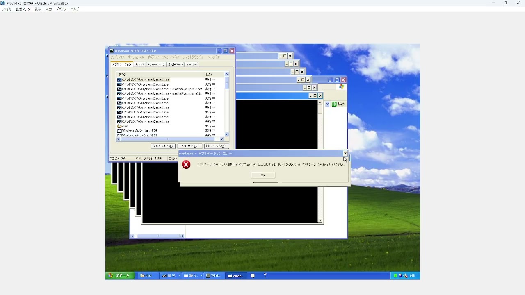Image resolution: width=525 pixels, height=295 pixels.
Task: Expand the 39 V.. taskbar group arrow
Action: tap(202, 276)
